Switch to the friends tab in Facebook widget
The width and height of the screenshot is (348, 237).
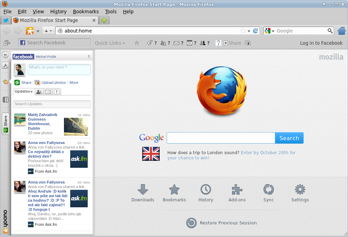coord(39,92)
